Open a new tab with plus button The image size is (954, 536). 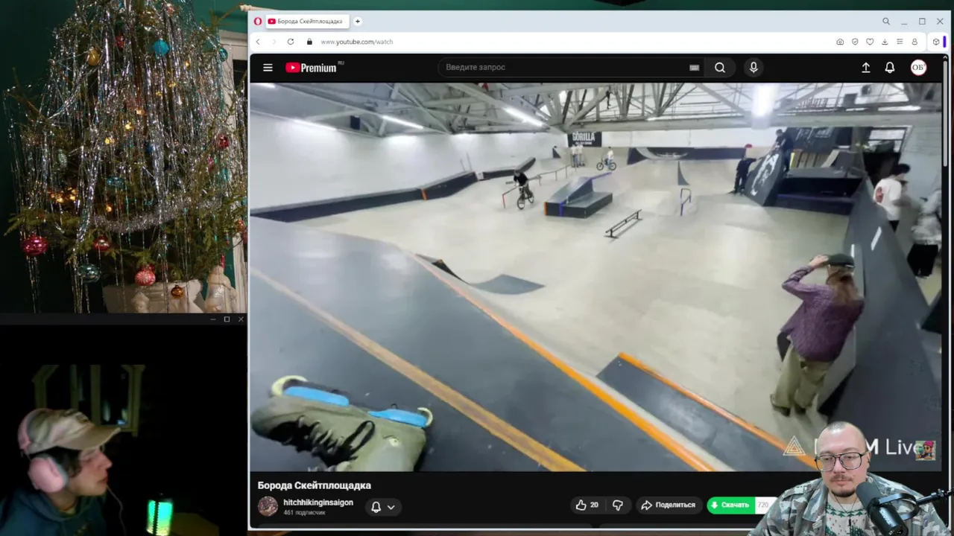tap(358, 22)
